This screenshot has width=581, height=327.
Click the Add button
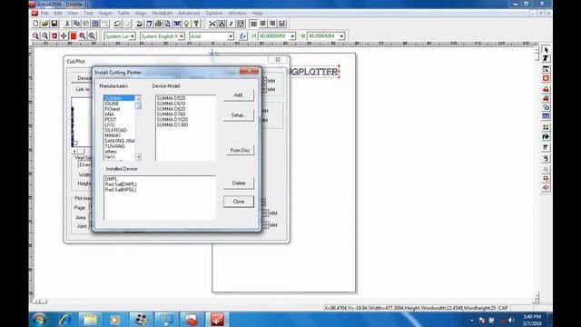[x=238, y=95]
